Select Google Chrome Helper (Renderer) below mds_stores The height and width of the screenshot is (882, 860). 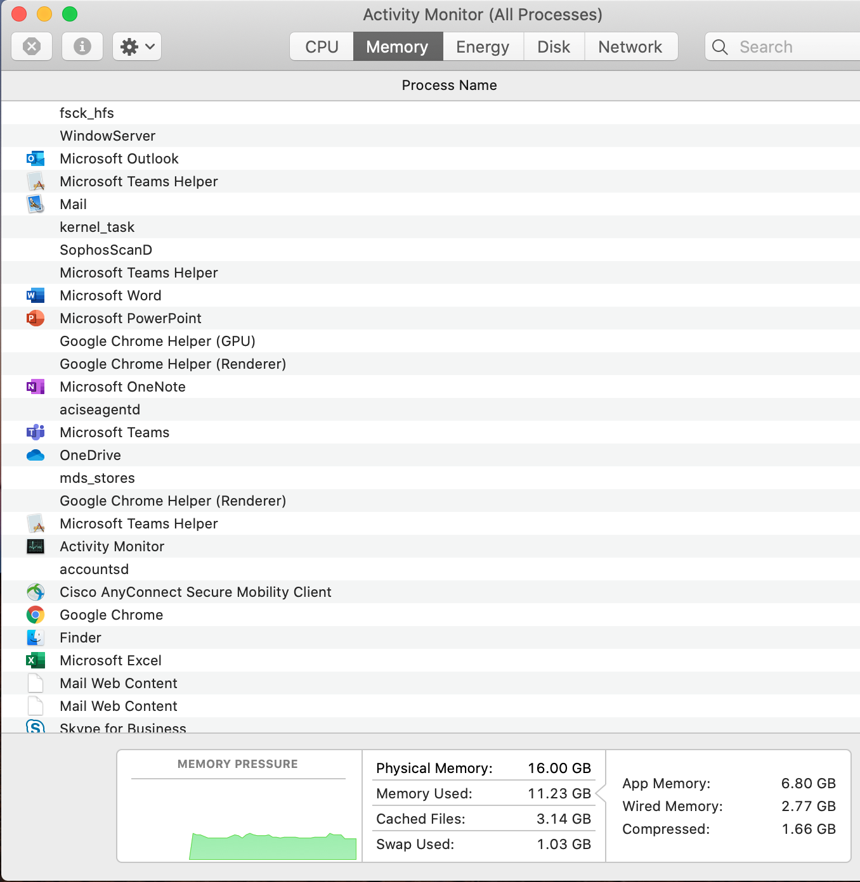pos(431,501)
